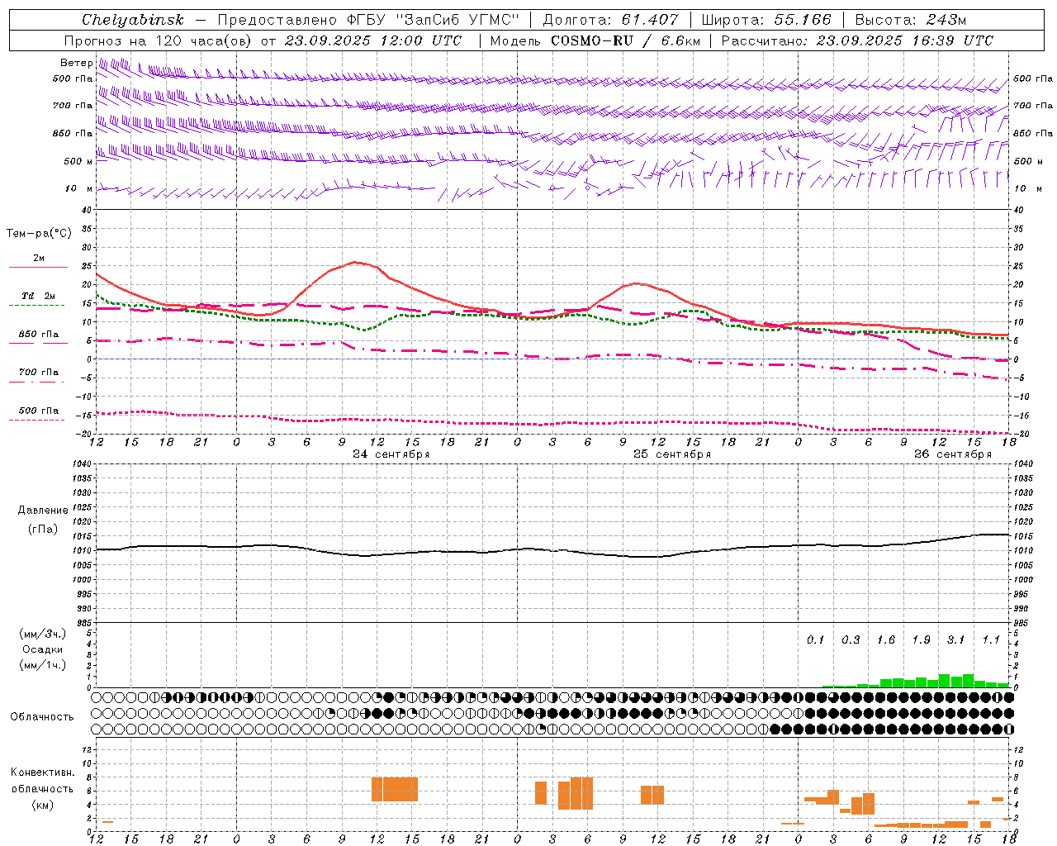Click the 25 сентября date label
1057x846 pixels.
(x=672, y=454)
